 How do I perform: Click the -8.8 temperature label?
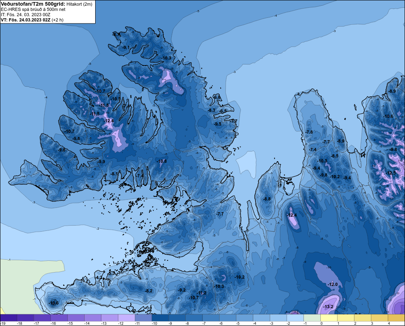coord(267,199)
